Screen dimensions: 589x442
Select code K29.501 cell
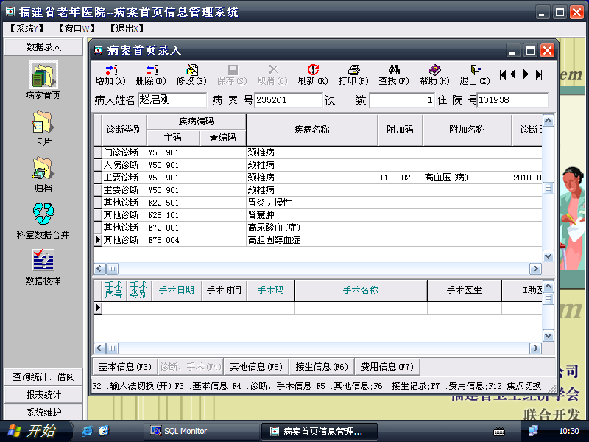(173, 203)
